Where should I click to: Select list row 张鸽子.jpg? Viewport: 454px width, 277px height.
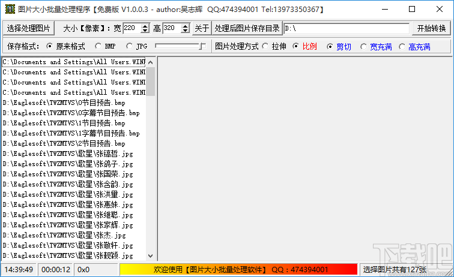(x=74, y=164)
